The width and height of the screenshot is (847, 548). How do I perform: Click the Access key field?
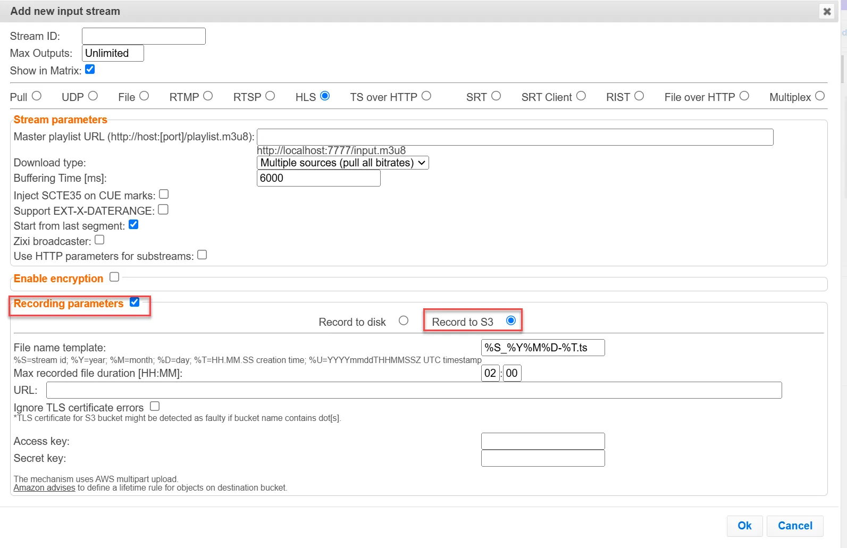[543, 441]
